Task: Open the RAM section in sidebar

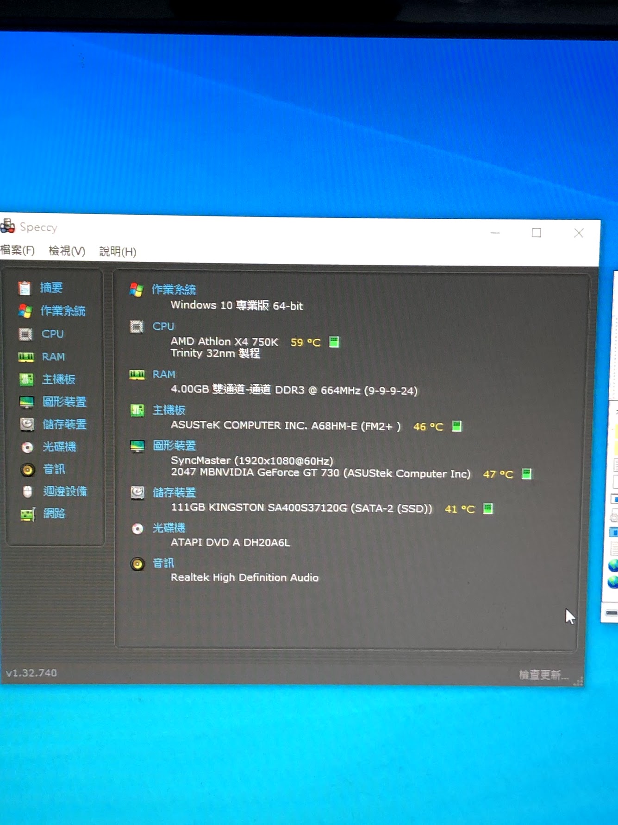Action: (53, 357)
